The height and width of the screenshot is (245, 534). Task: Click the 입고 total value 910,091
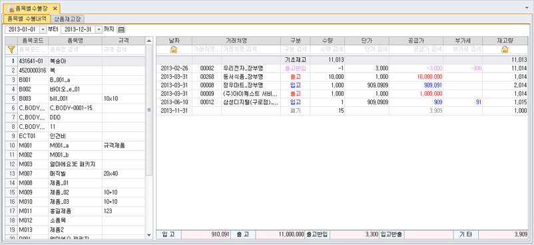point(206,234)
